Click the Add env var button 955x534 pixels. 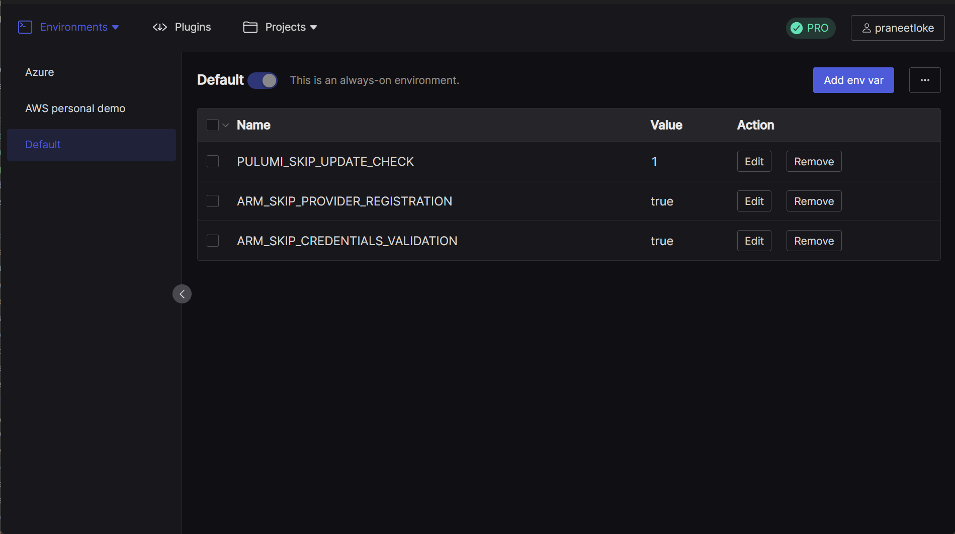853,80
